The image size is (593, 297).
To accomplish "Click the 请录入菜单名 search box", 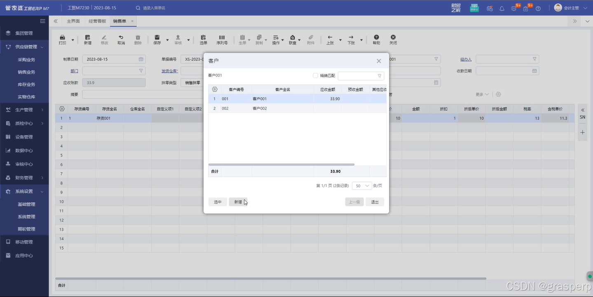I will (x=154, y=8).
